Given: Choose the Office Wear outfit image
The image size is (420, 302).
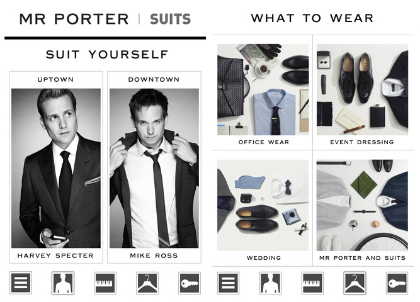Looking at the screenshot, I should click(x=263, y=89).
